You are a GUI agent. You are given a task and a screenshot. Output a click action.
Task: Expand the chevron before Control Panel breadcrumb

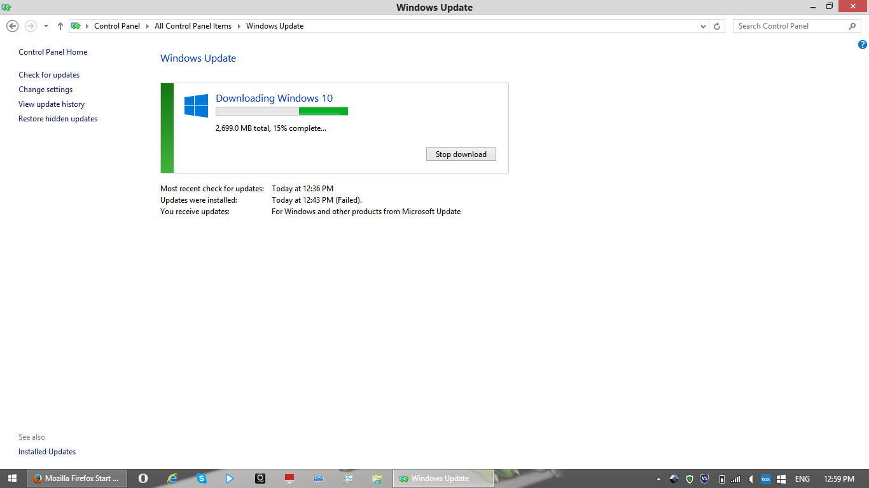(x=87, y=26)
